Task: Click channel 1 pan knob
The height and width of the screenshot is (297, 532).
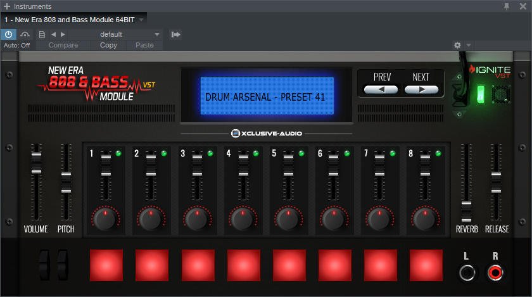Action: (x=105, y=218)
